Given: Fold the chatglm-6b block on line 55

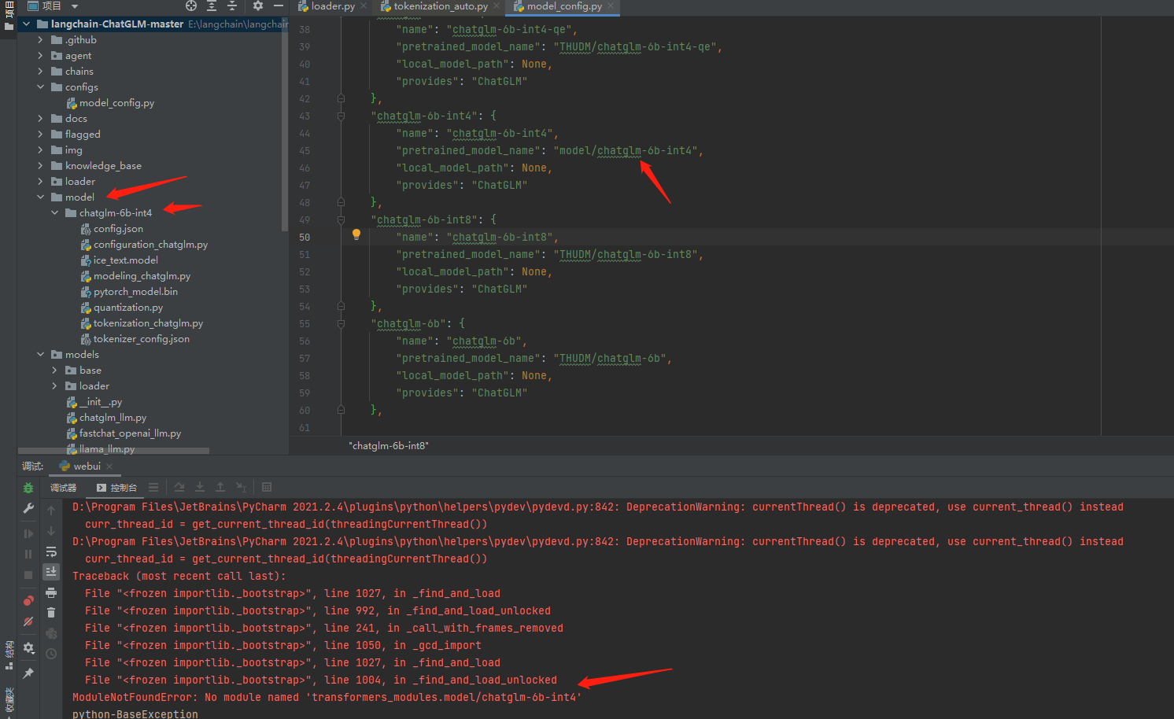Looking at the screenshot, I should pos(341,324).
